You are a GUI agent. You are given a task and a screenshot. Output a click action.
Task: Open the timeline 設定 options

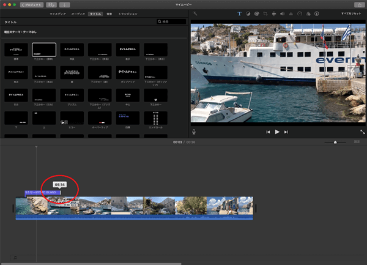pyautogui.click(x=357, y=141)
